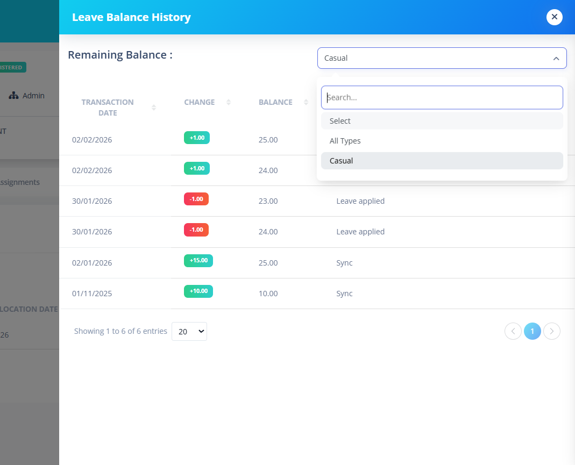The height and width of the screenshot is (465, 575).
Task: Click the 01/11/2025 row's Sync remark
Action: 344,294
